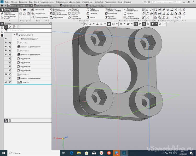
Task: Collapse the Деталь (Тел-1) tree node
Action: click(x=15, y=35)
